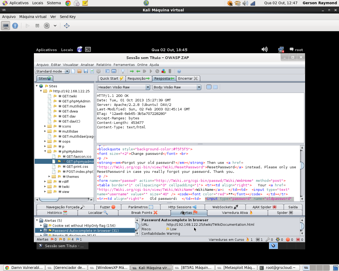339x271 pixels.
Task: Click the VM shutdown power icon
Action: (47, 26)
